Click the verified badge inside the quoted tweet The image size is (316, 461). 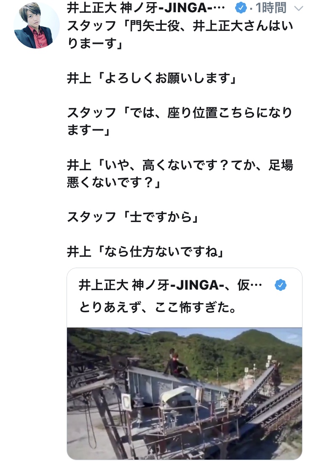coord(281,285)
